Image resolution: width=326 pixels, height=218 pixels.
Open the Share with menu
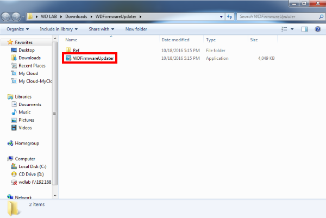click(102, 29)
